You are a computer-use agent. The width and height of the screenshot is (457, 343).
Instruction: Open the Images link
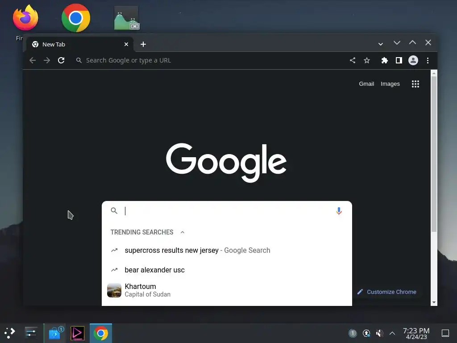(390, 84)
